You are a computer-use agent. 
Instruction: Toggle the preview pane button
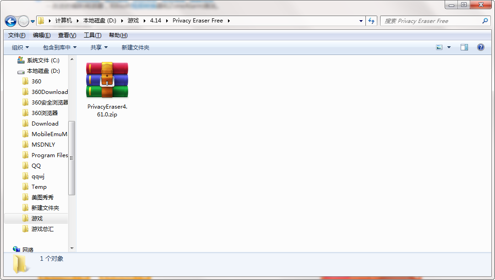click(464, 47)
